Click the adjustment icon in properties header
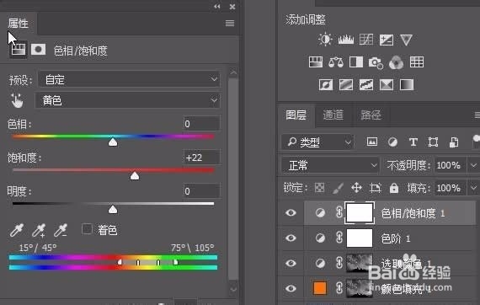Screen dimensions: 480x305 pyautogui.click(x=18, y=50)
